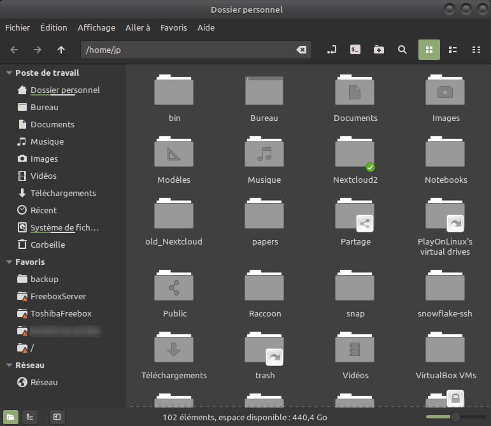
Task: Open the Favoris menu
Action: tap(174, 27)
